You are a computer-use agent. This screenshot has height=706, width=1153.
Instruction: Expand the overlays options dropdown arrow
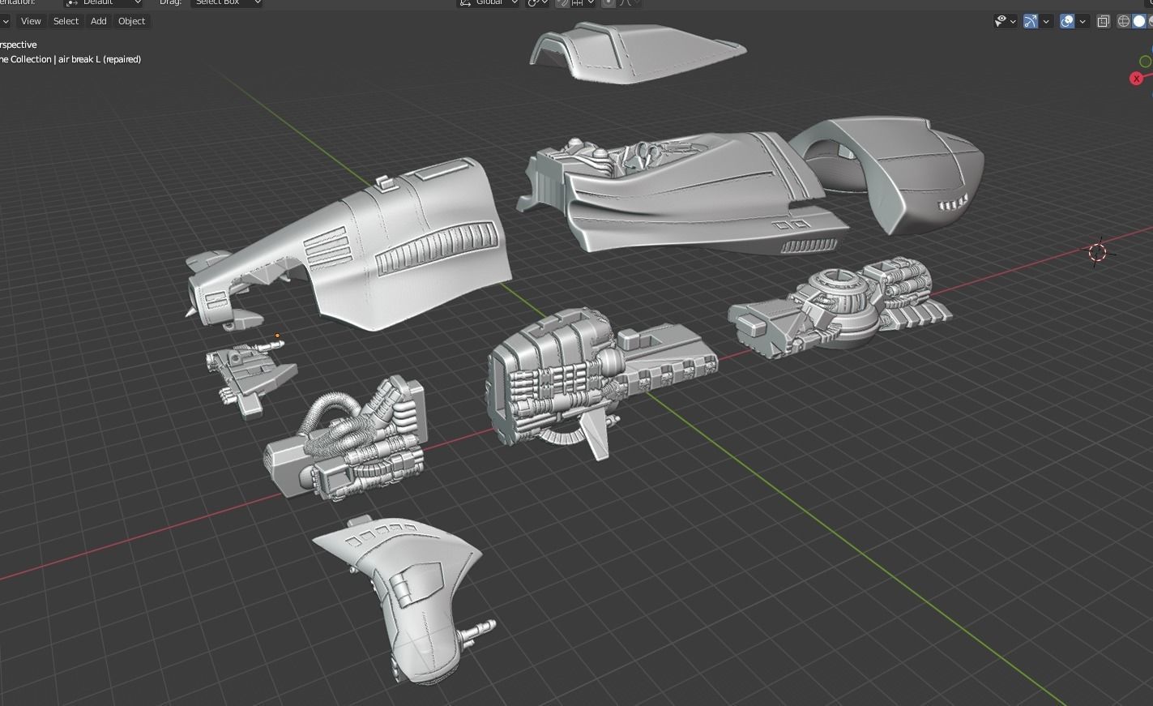(1083, 22)
